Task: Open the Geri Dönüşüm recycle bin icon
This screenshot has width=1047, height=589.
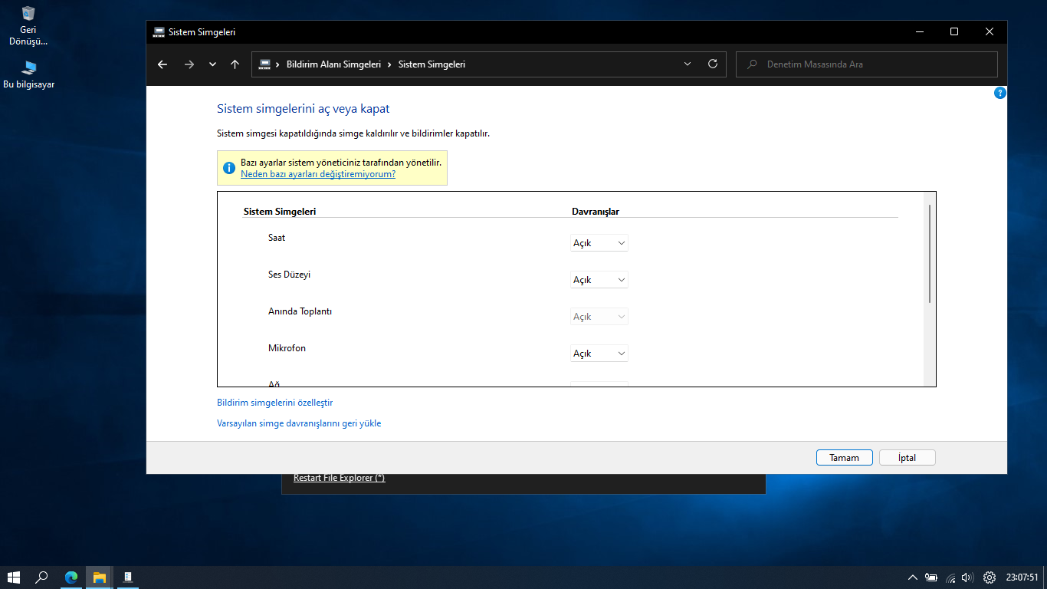Action: coord(28,14)
